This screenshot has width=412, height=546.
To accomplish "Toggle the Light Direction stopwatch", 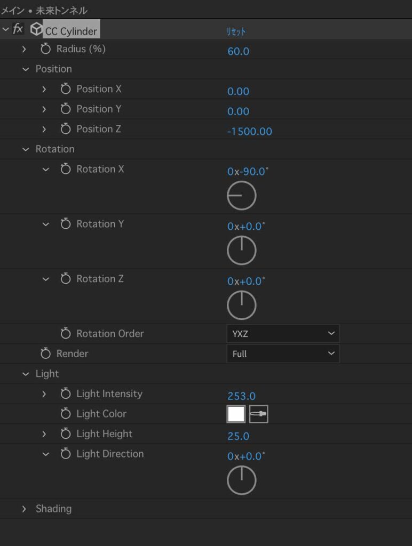I will 66,454.
